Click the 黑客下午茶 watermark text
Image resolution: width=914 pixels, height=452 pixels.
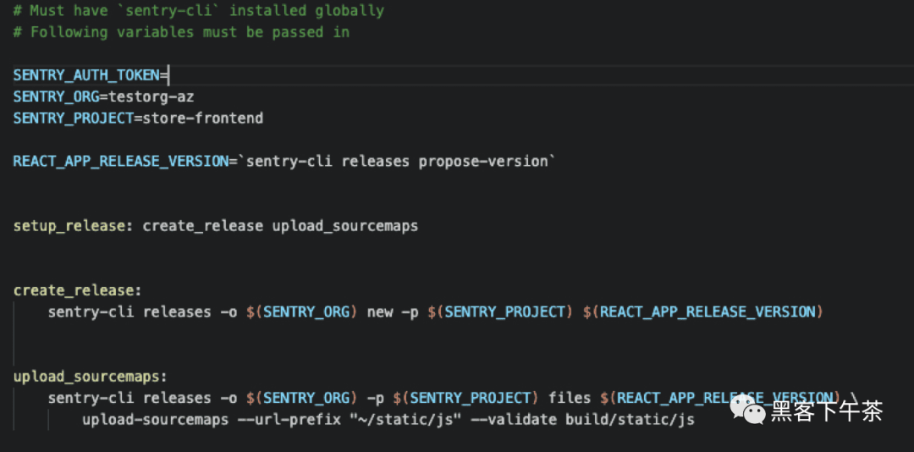827,411
